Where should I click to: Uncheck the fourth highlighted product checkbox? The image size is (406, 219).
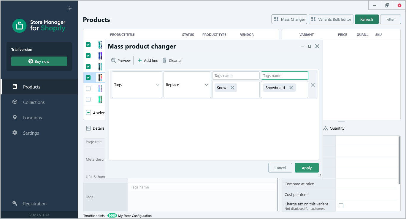(88, 78)
